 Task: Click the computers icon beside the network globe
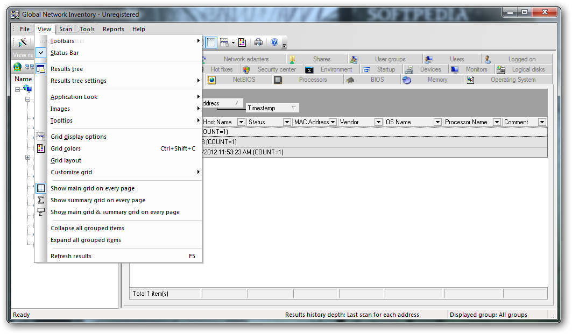click(29, 67)
